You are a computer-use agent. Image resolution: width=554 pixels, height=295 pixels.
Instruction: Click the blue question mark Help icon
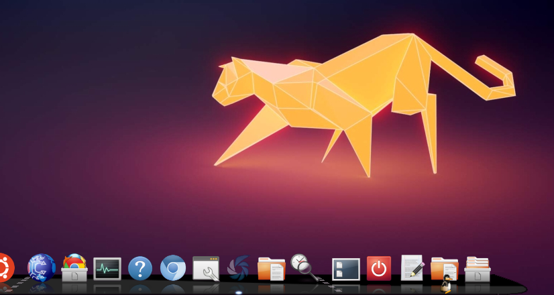click(x=140, y=268)
